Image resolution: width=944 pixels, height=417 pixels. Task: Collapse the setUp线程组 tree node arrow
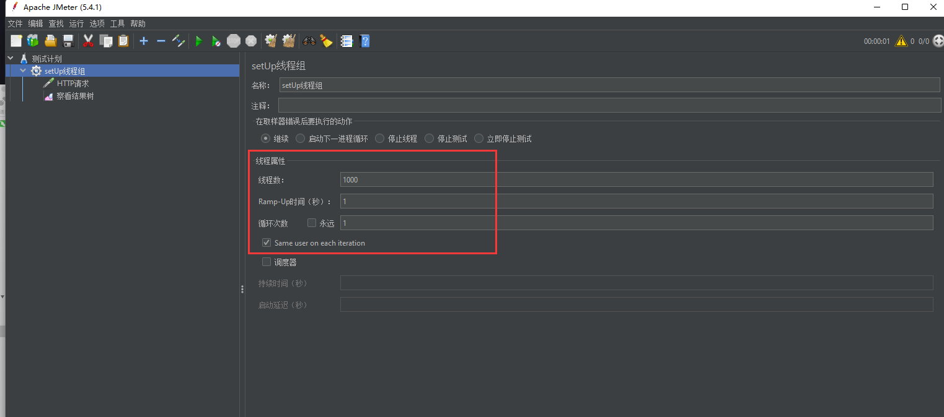click(x=23, y=71)
